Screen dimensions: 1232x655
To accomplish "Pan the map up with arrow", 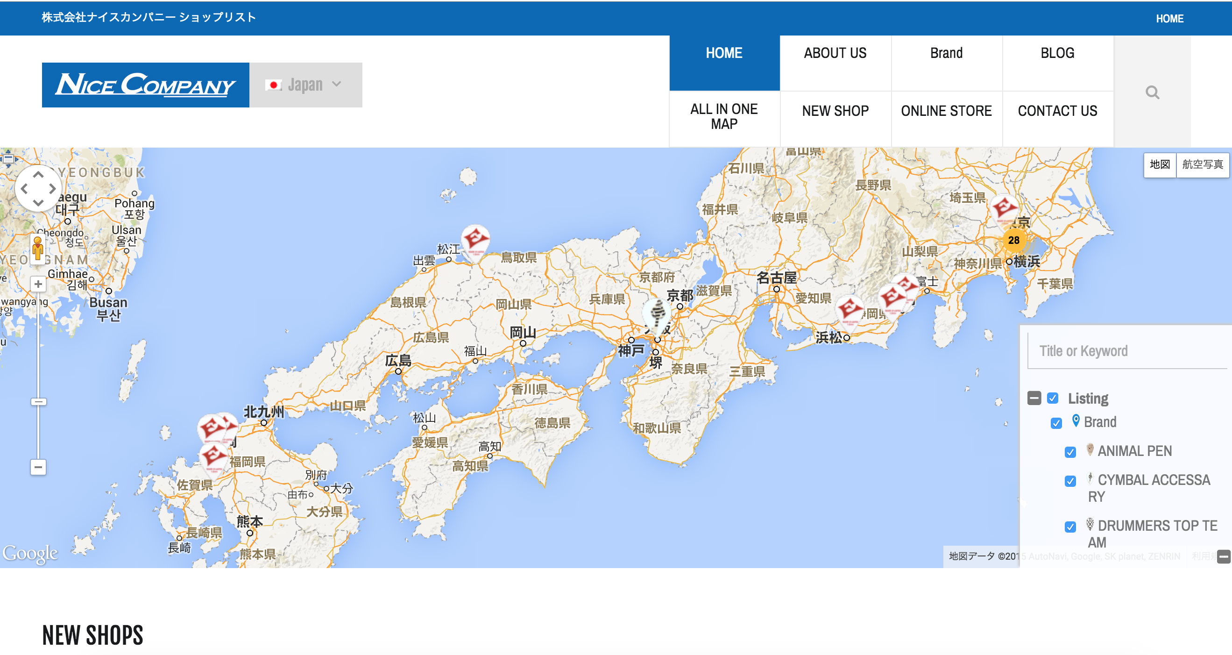I will pos(38,175).
